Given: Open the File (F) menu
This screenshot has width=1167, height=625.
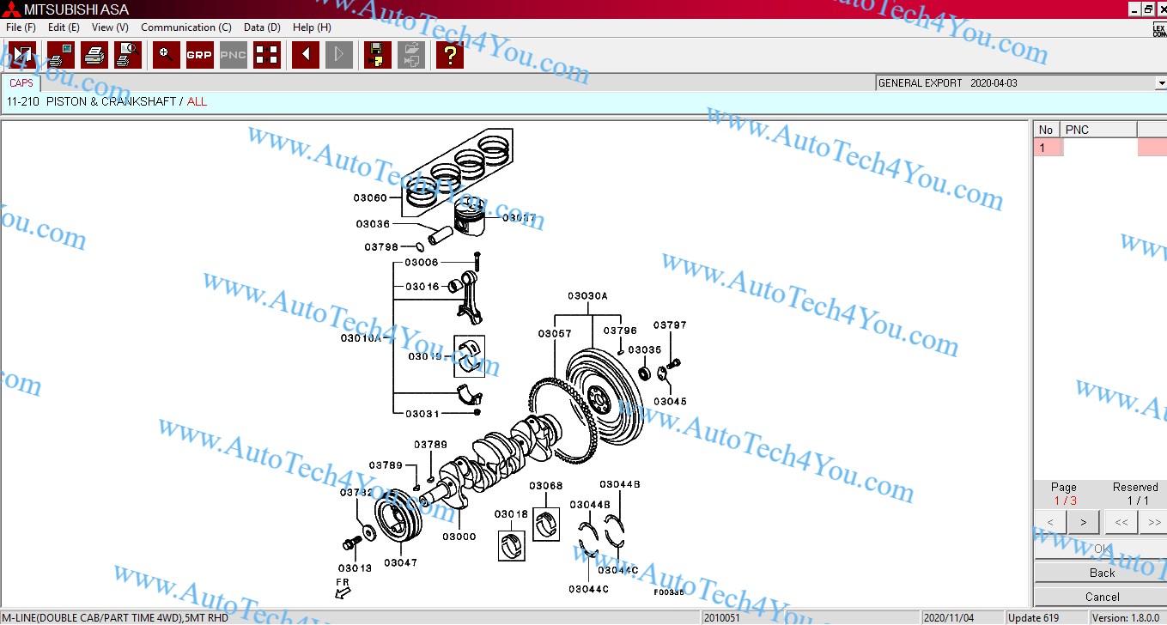Looking at the screenshot, I should pos(21,27).
